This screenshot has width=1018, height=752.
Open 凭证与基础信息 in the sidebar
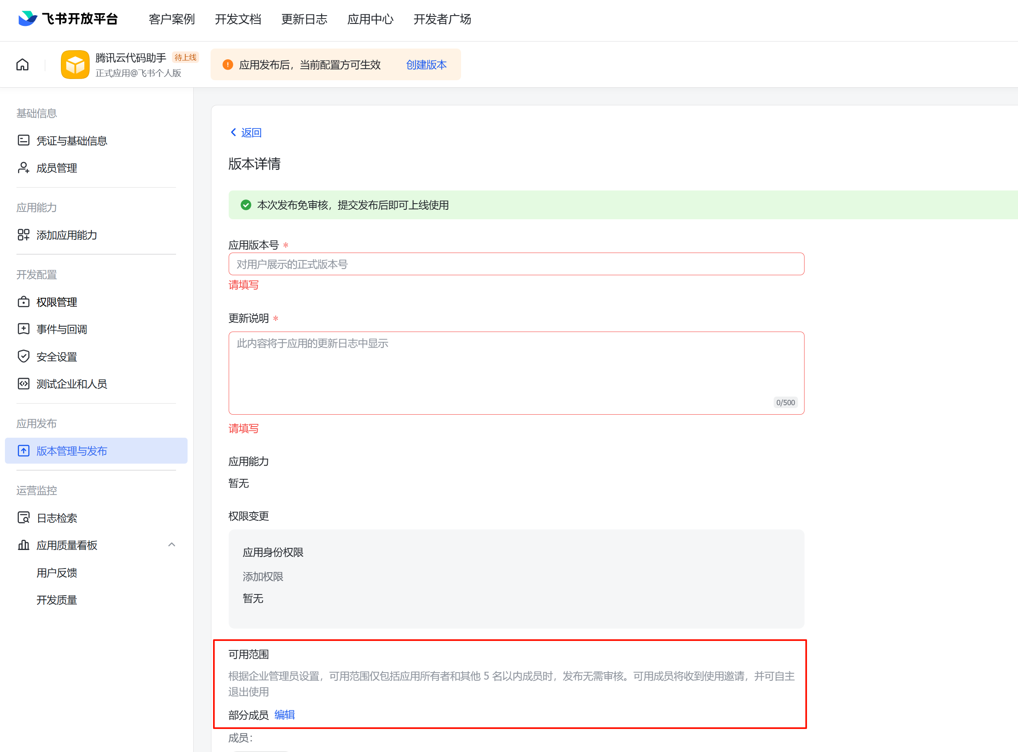[72, 141]
